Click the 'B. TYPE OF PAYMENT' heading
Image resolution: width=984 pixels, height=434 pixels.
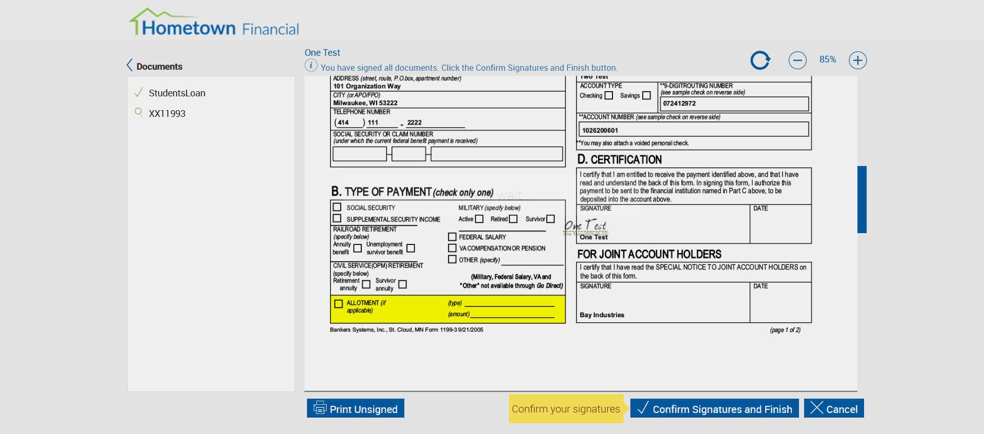click(x=412, y=192)
